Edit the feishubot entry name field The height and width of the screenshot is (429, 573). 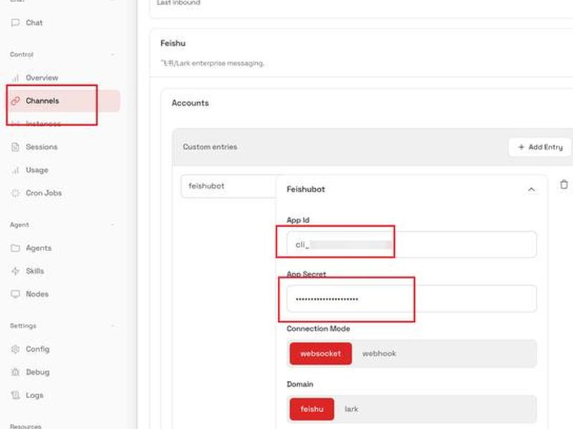[x=228, y=186]
